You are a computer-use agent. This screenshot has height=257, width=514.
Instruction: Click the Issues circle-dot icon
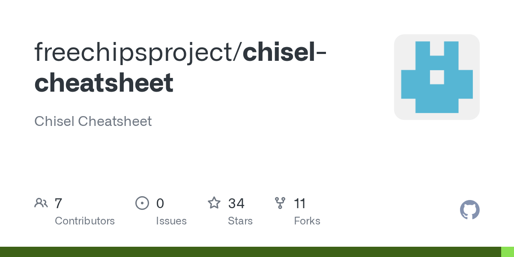coord(142,203)
